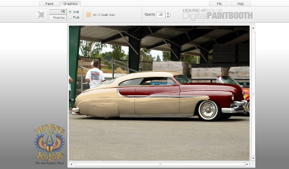Select the Solid radio option
The image size is (289, 169).
(x=70, y=12)
